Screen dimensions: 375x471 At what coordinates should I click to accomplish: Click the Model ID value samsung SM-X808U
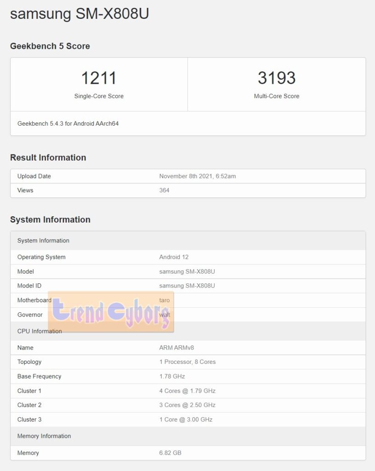point(187,286)
